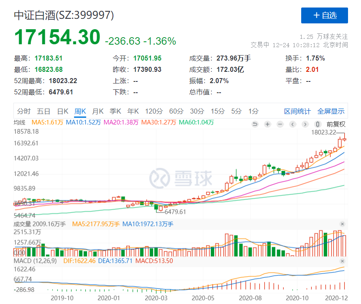Viewport: 361px width, 304px height.
Task: Expand the 成交量 volume panel chevron
Action: [343, 224]
